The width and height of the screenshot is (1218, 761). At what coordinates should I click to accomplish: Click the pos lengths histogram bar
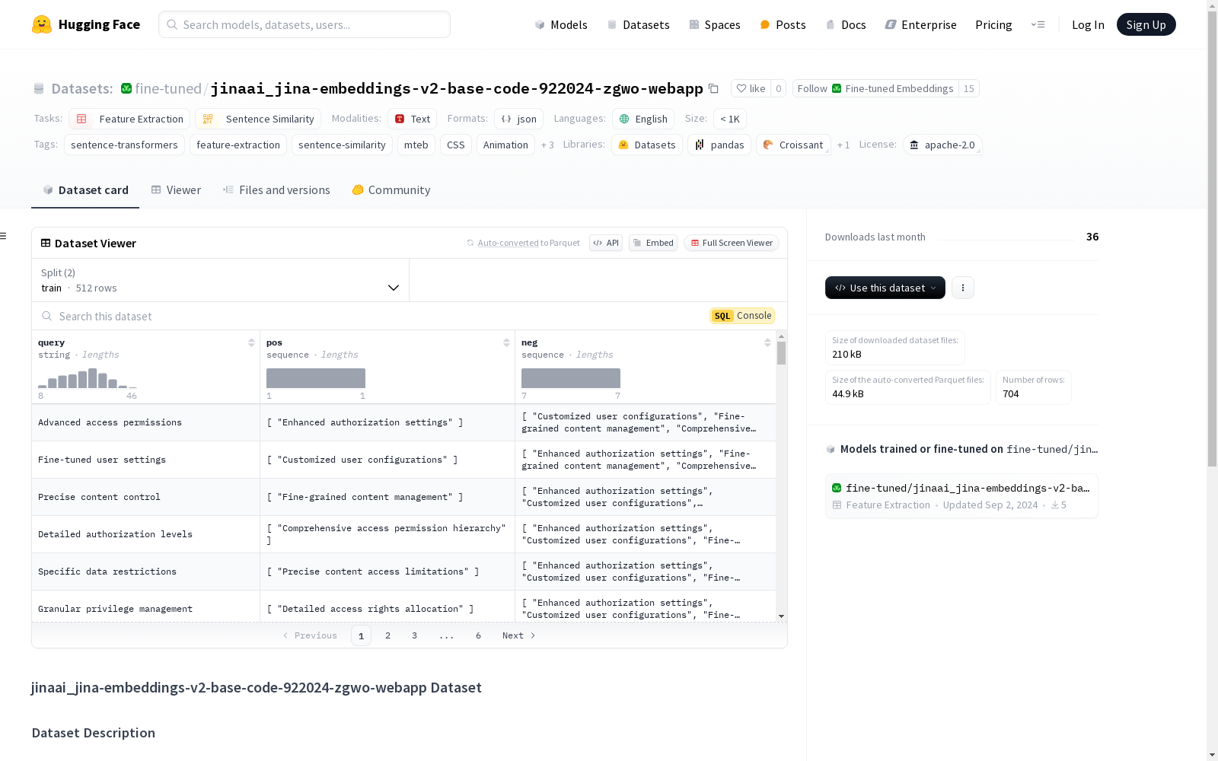[316, 378]
